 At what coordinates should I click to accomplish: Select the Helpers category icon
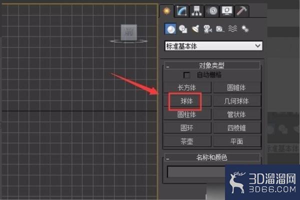(220, 29)
